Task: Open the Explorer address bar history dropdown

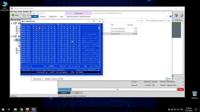Action: (x=137, y=21)
